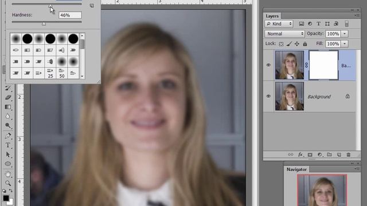Image resolution: width=367 pixels, height=206 pixels.
Task: Select the Eraser tool
Action: (7, 97)
